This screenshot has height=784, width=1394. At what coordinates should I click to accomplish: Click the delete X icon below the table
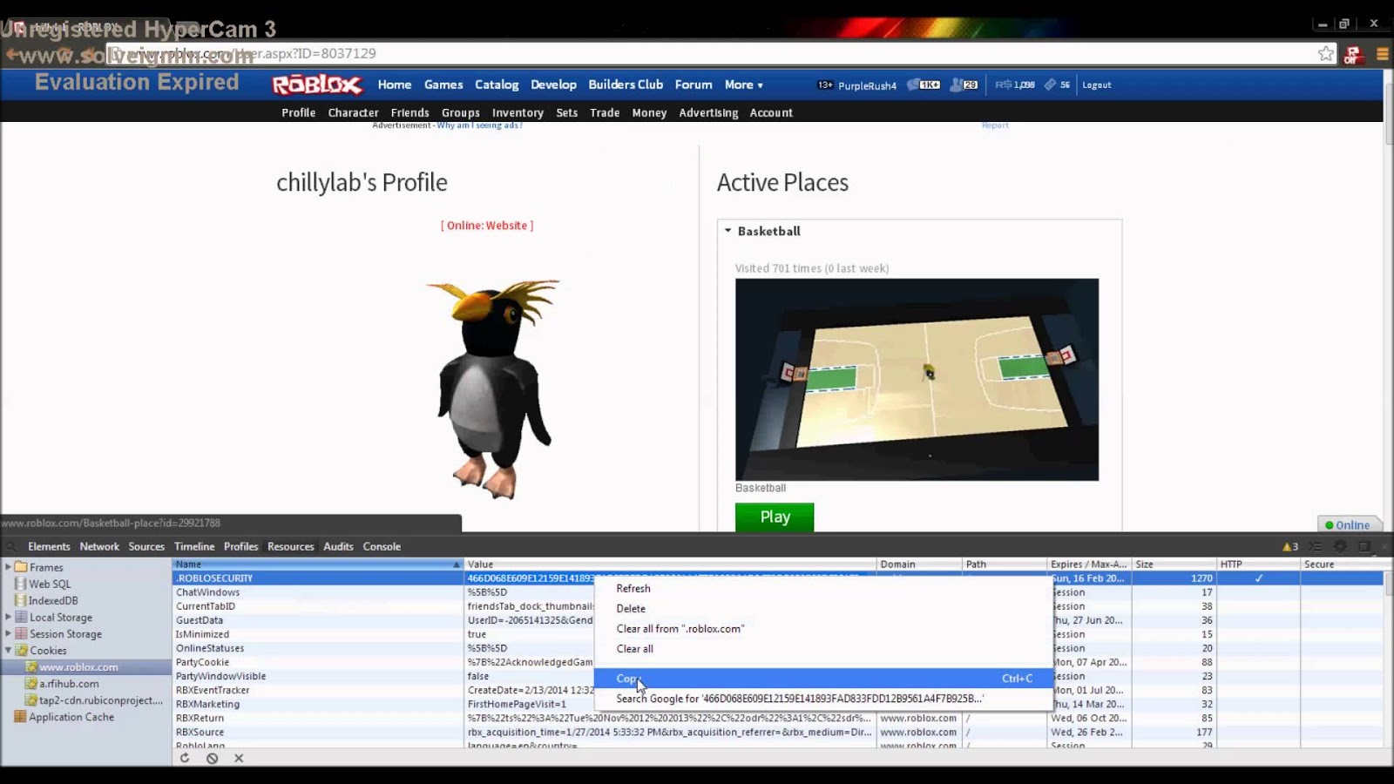point(239,758)
